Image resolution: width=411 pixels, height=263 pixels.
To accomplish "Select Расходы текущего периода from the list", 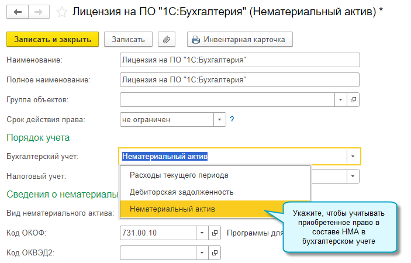I will click(178, 175).
